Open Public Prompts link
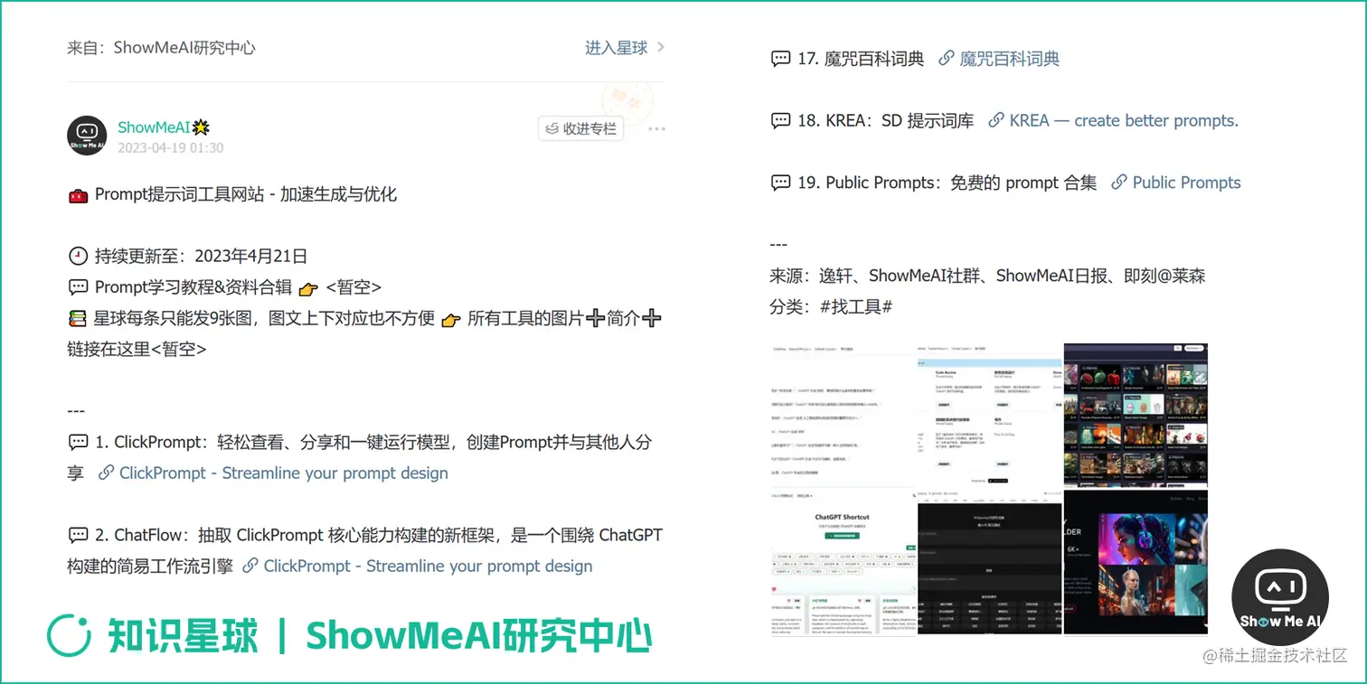Screen dimensions: 1367x684 pos(1186,183)
